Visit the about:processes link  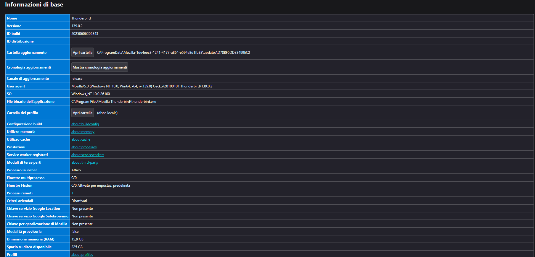point(84,147)
